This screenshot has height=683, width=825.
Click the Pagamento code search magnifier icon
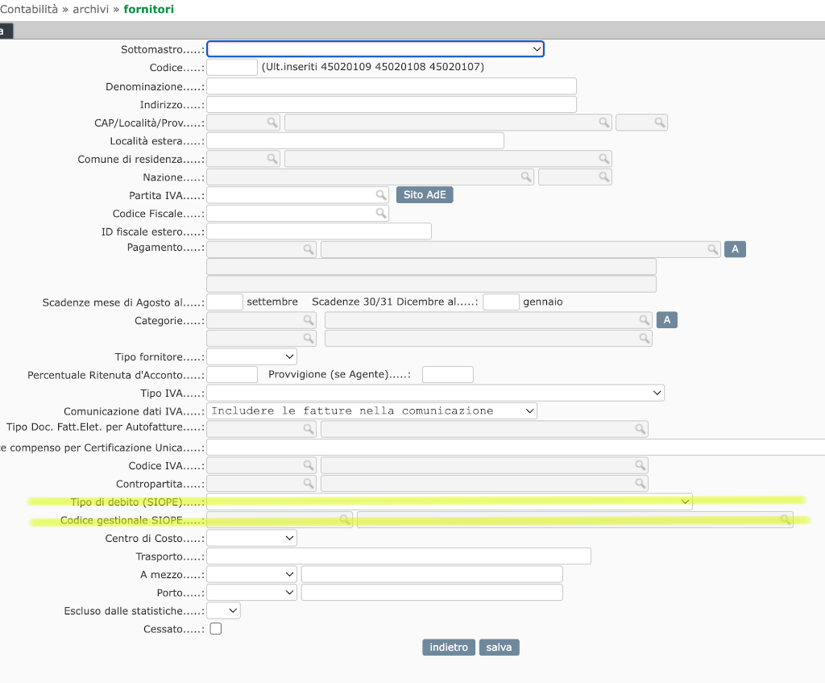pos(308,250)
